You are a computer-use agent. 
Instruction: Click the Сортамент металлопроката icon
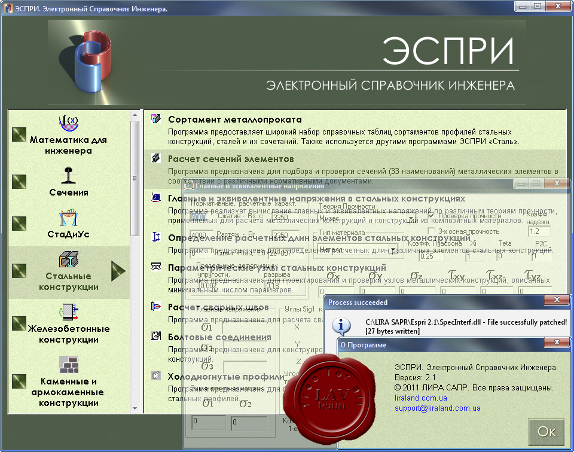[156, 118]
